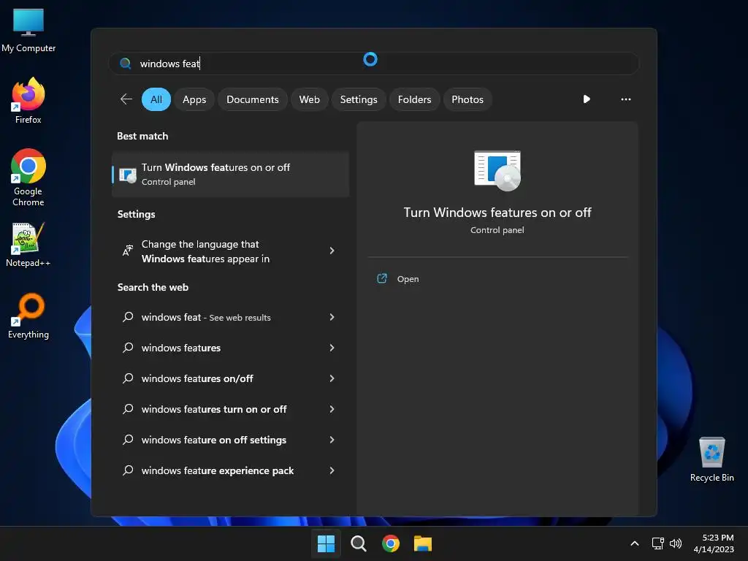The width and height of the screenshot is (748, 561).
Task: Open volume control in system tray
Action: [x=676, y=543]
